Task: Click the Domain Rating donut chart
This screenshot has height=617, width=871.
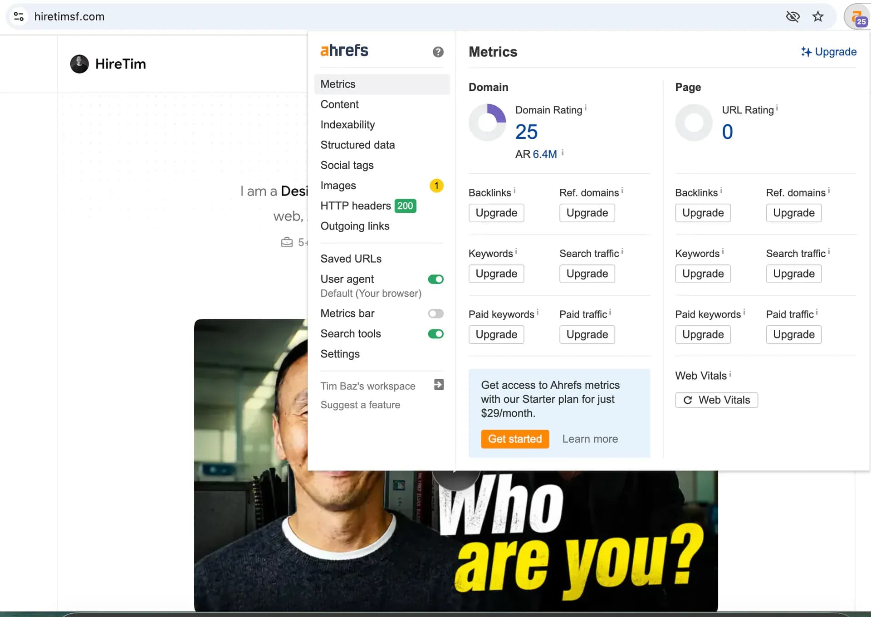Action: pos(487,122)
